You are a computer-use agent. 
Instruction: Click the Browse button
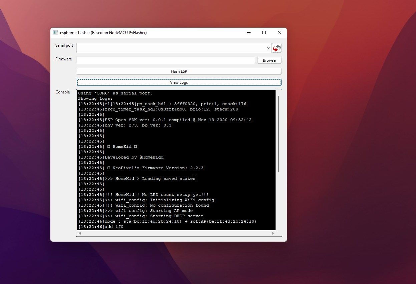(x=269, y=60)
